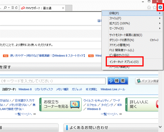The height and width of the screenshot is (132, 164).
Task: Click the よくあるお問い合わせ heading
Action: coord(89,128)
